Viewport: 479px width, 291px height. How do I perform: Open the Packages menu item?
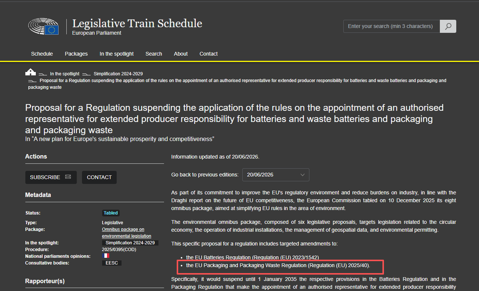pyautogui.click(x=76, y=54)
